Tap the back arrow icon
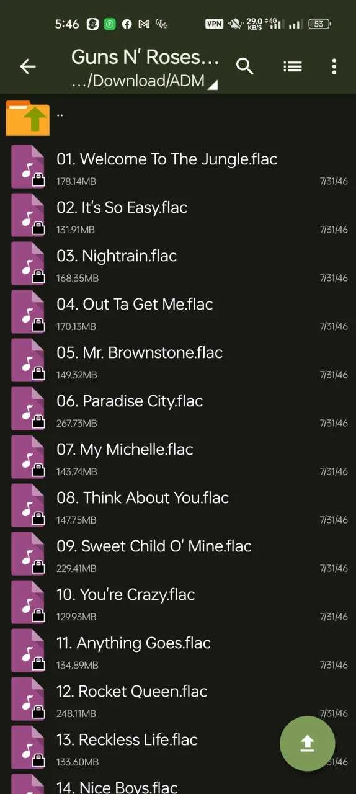This screenshot has height=794, width=356. 28,67
